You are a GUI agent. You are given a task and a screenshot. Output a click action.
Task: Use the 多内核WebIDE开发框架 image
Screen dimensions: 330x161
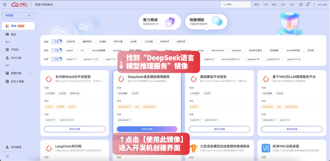point(75,129)
